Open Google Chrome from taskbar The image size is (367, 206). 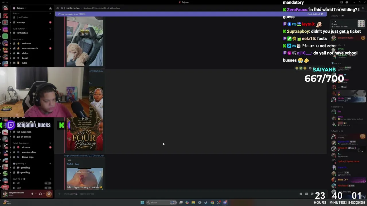click(212, 203)
